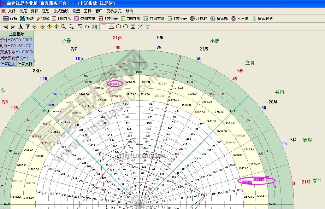Click the circled 3237.88 cell on wheel
The image size is (325, 209).
click(115, 84)
